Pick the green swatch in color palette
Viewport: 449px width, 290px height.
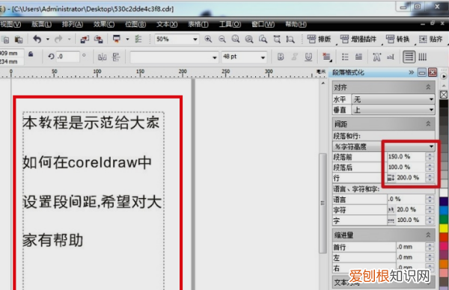[x=444, y=220]
